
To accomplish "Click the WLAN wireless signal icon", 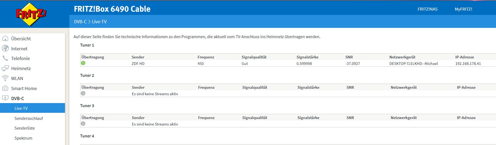I will pos(5,78).
